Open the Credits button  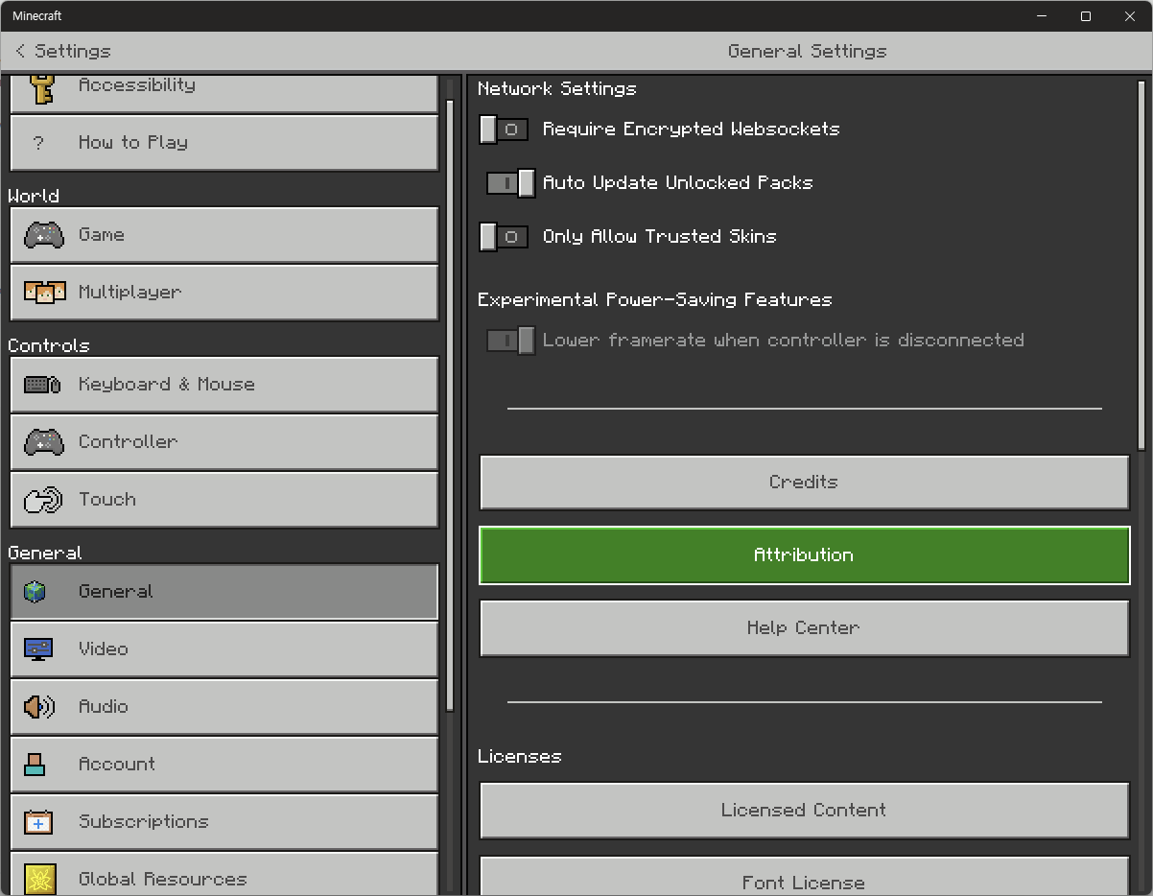(804, 483)
